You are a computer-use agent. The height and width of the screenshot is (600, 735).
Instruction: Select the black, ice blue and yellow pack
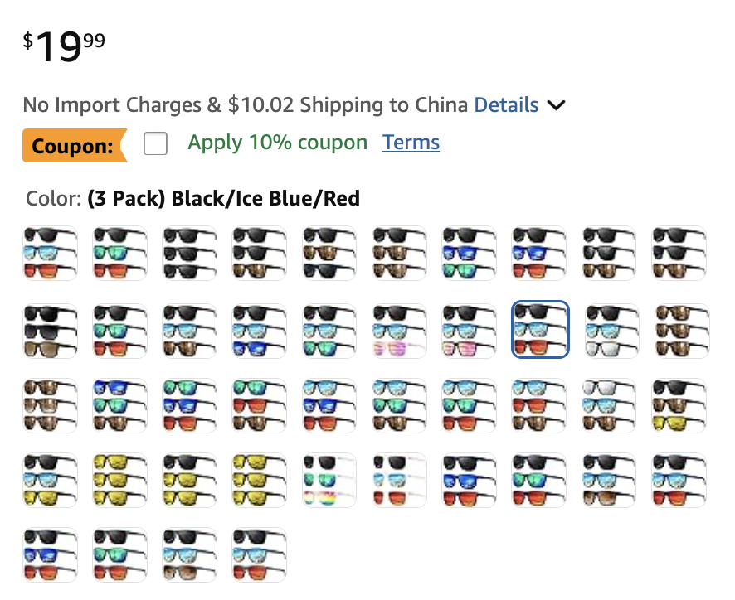point(51,481)
